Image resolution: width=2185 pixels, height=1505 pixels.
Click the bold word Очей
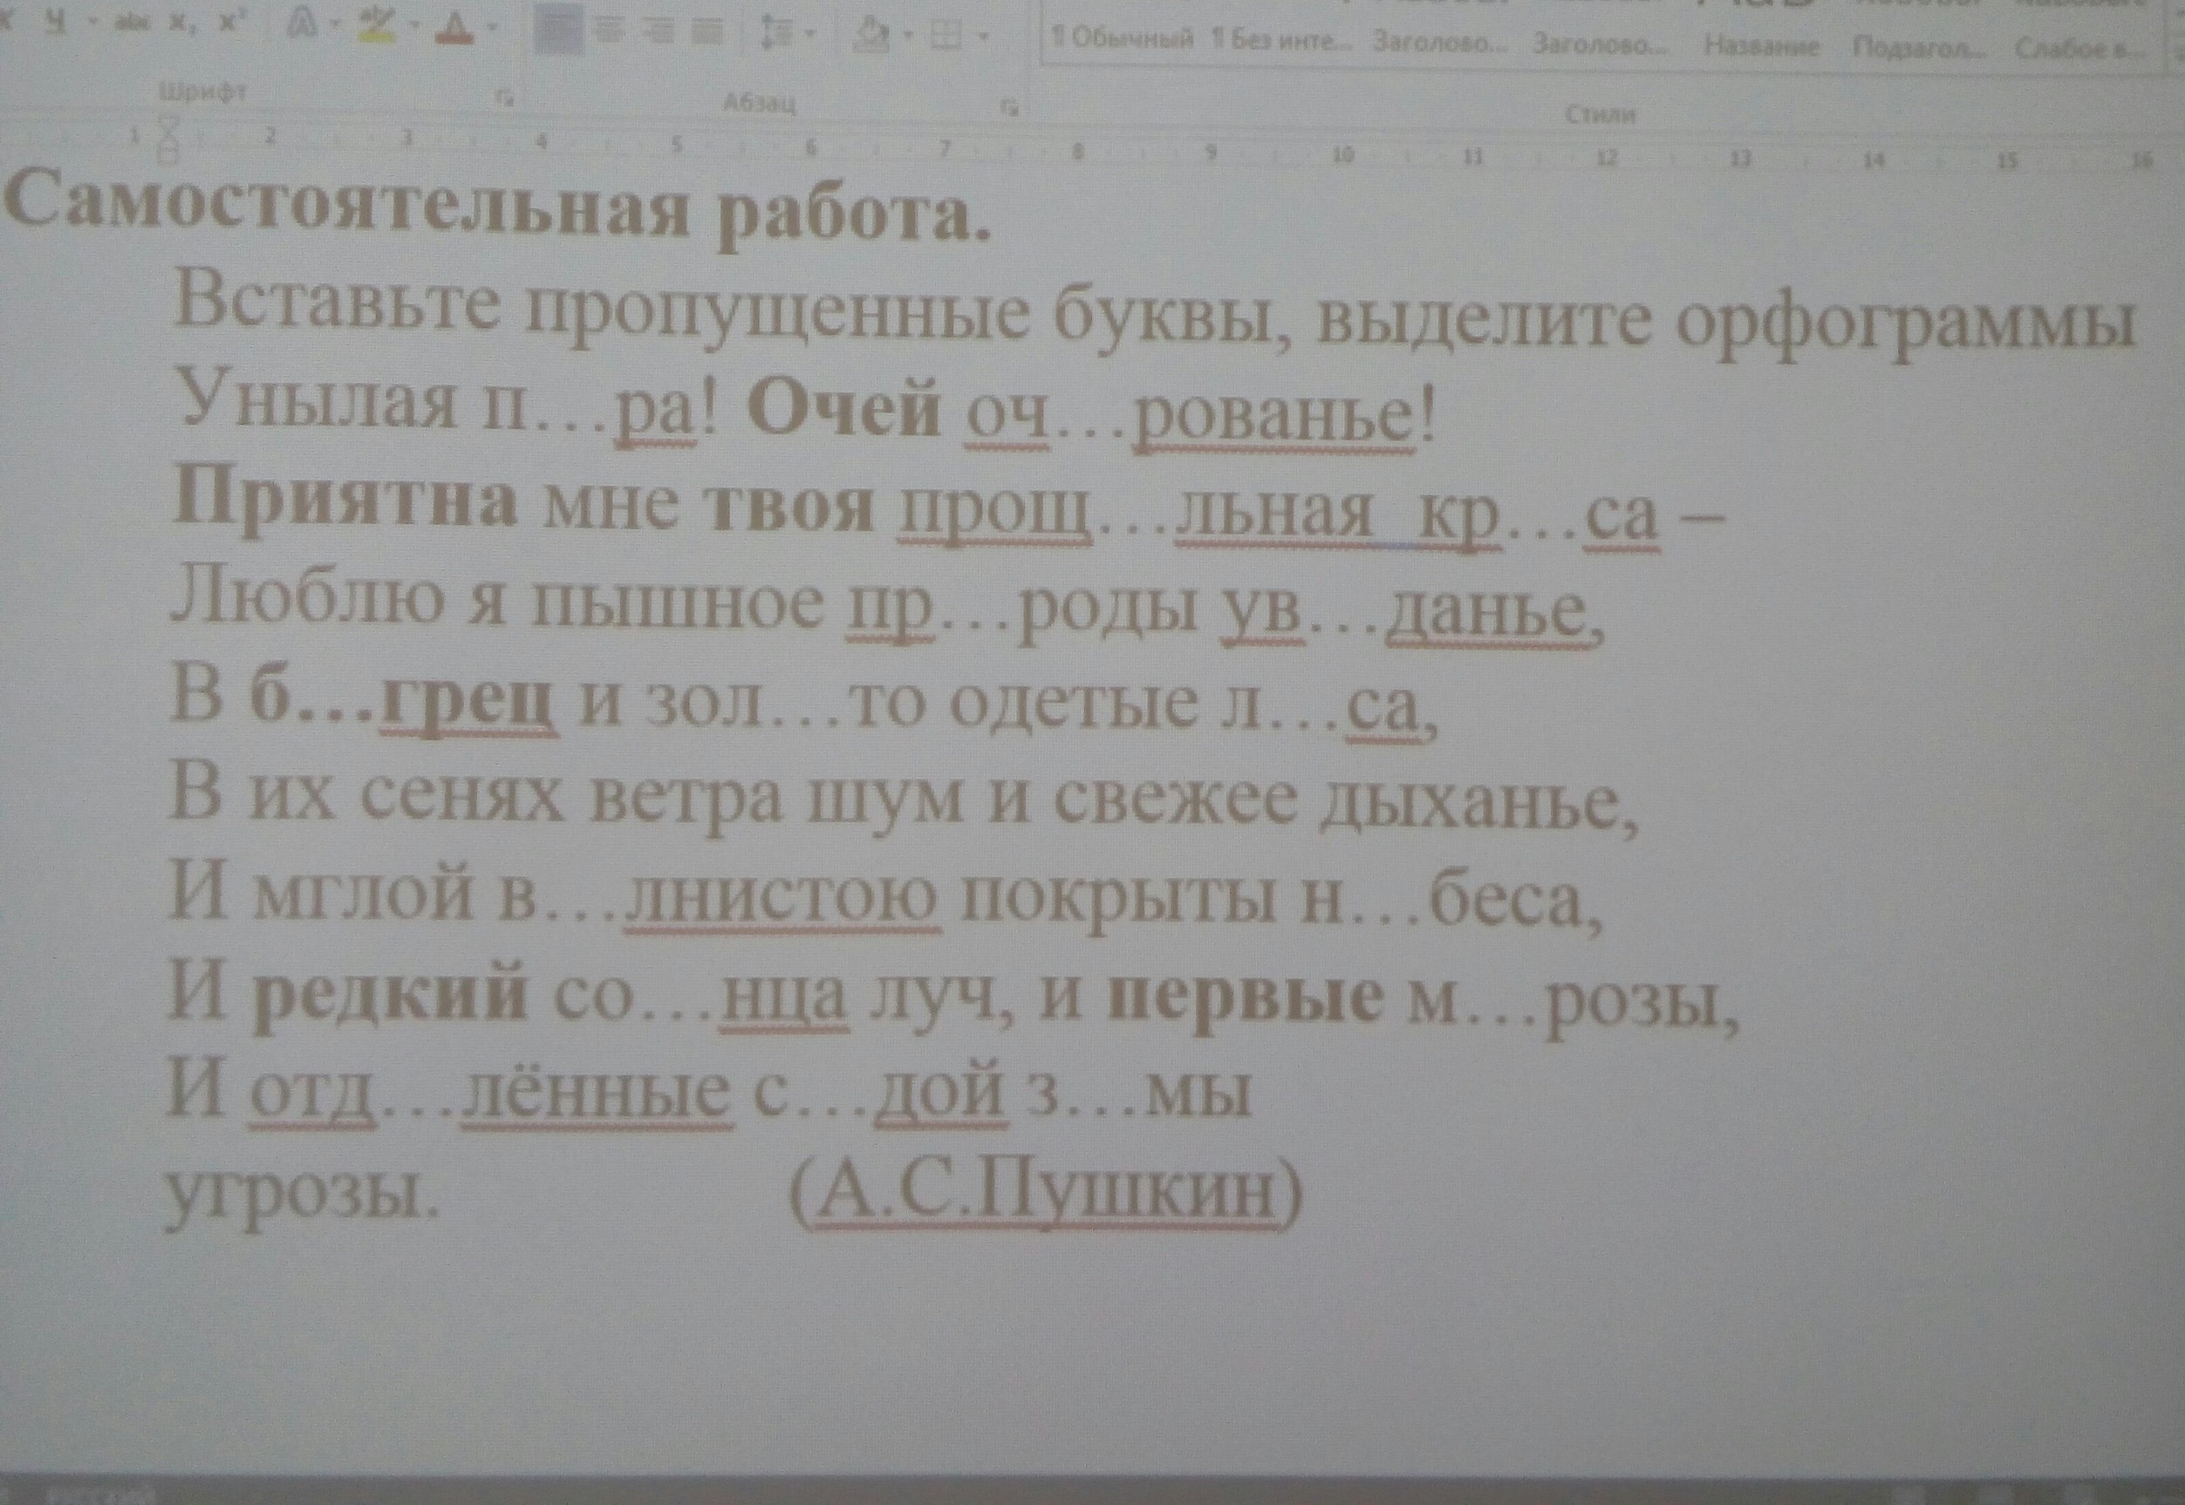843,408
